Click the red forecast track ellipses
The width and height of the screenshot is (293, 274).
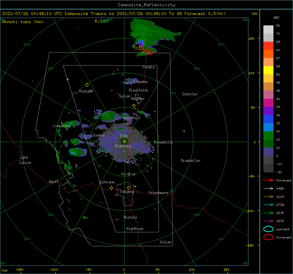[146, 51]
